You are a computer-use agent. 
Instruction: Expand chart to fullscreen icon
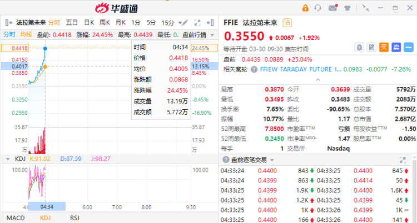click(x=197, y=23)
